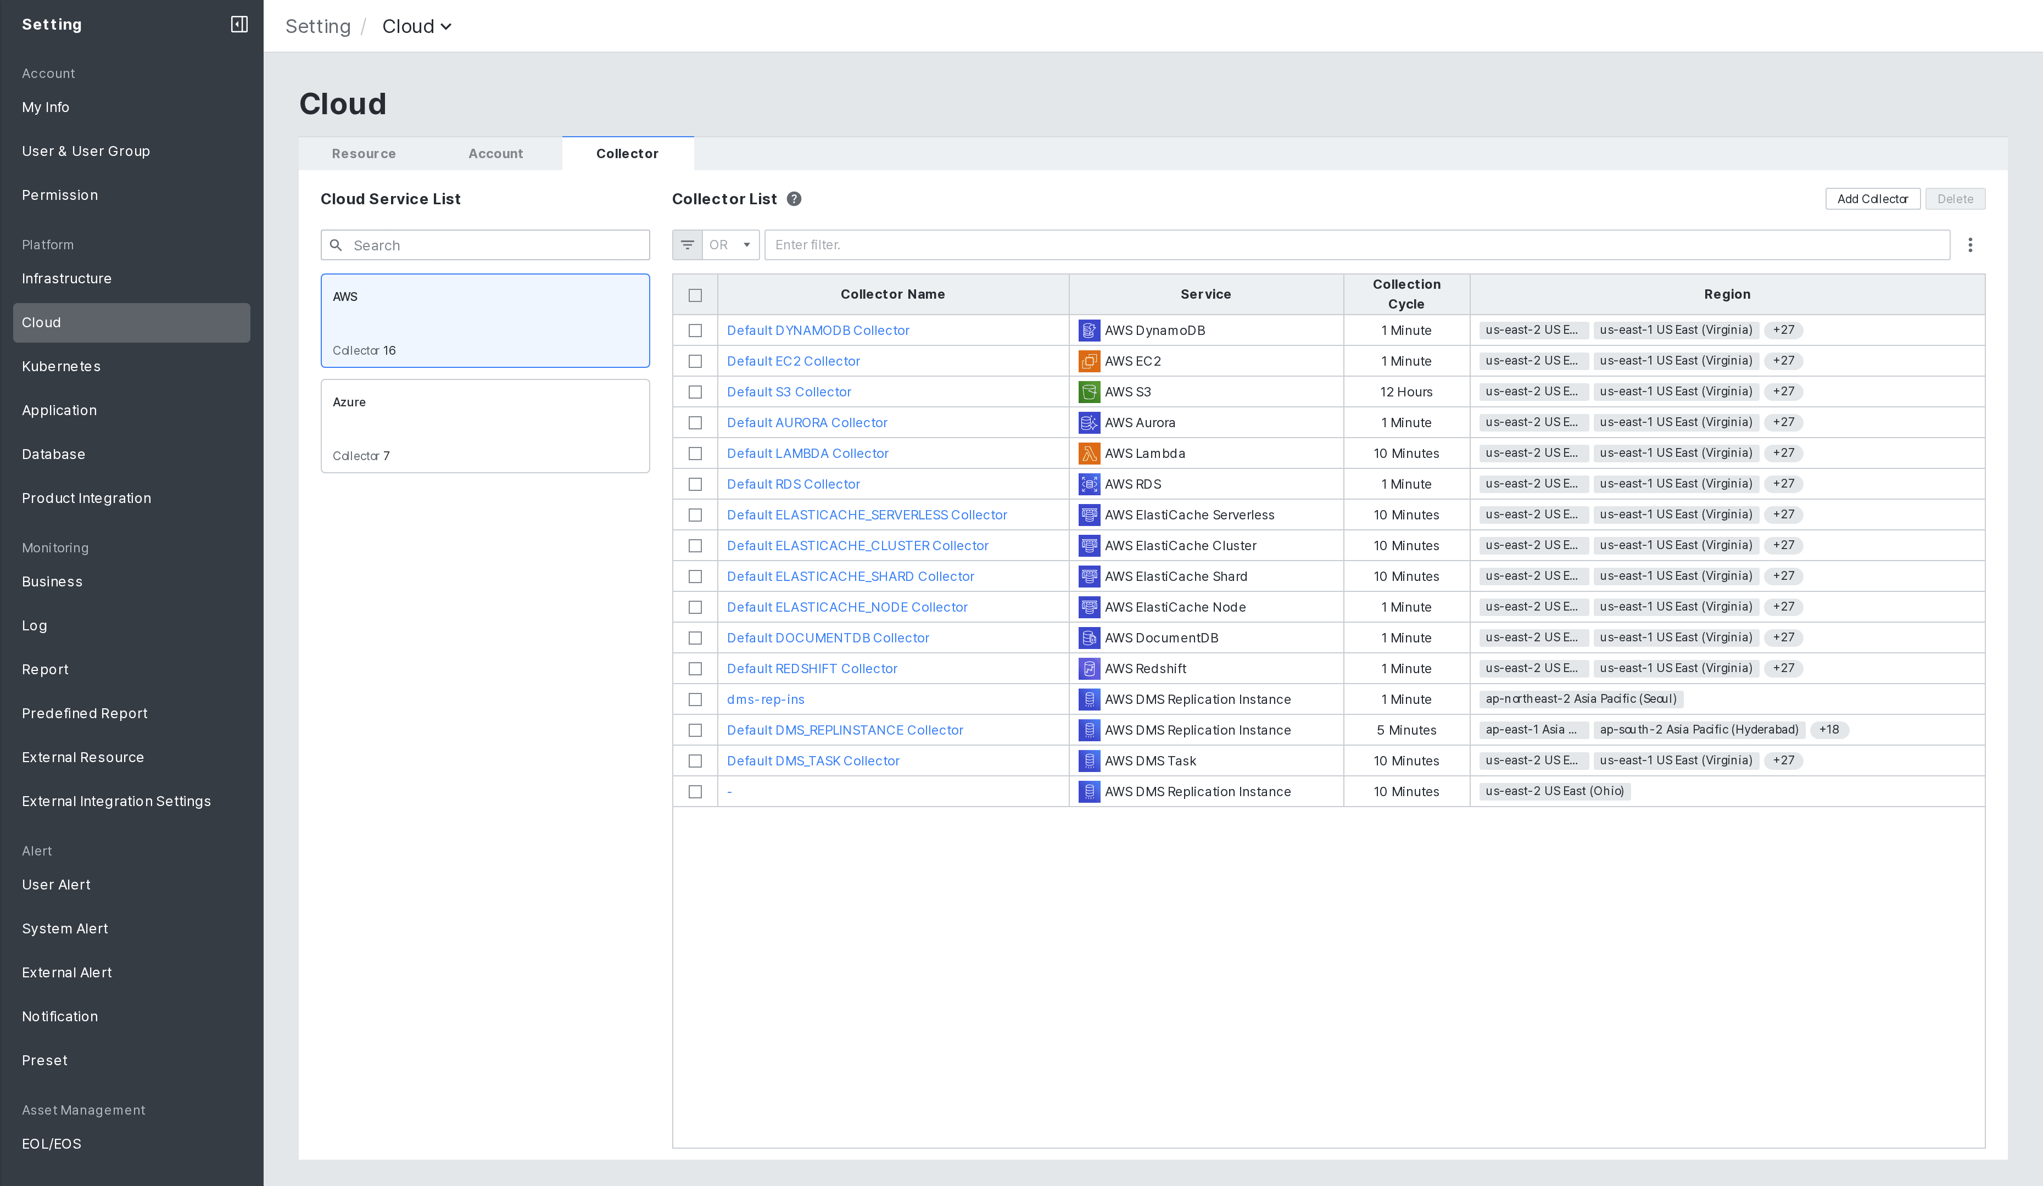Click the Setting breadcrumb link

318,27
